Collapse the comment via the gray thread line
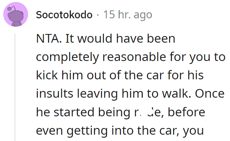The image size is (230, 141). coord(15,87)
